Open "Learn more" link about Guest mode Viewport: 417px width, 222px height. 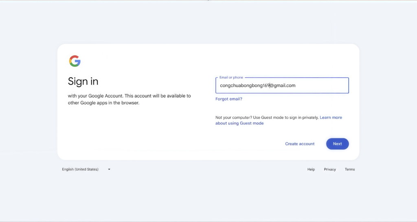(x=331, y=118)
